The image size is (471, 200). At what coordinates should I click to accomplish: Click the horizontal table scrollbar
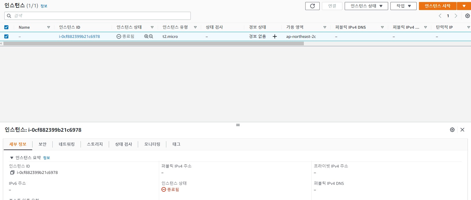154,44
